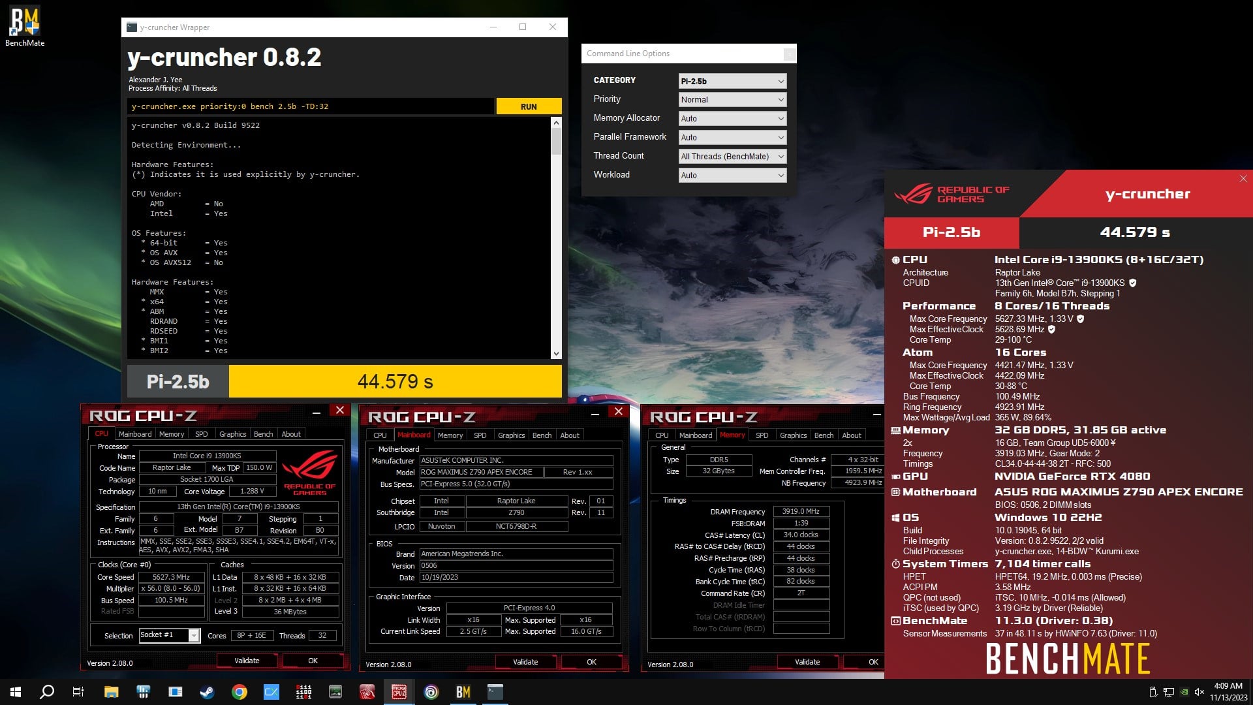Click the yellow 44.579 s result bar
1253x705 pixels.
(x=395, y=381)
